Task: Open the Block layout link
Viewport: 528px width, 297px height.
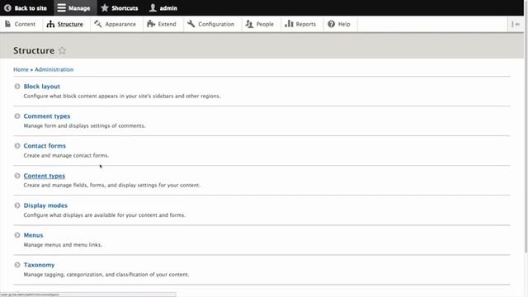Action: click(42, 87)
